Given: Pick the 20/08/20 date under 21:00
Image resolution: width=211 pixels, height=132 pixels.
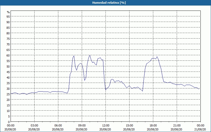Looking at the screenshot, I should pyautogui.click(x=176, y=129).
